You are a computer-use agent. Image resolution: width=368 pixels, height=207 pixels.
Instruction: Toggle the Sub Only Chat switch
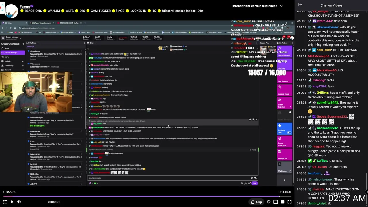coord(289,133)
